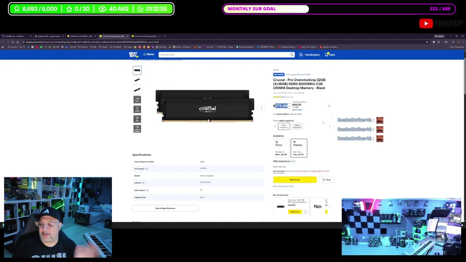Click the main Crucial RAM product image
The width and height of the screenshot is (466, 262).
pos(204,106)
